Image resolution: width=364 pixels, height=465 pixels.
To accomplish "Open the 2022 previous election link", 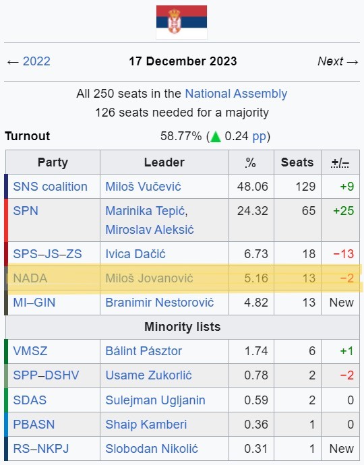I will [36, 61].
